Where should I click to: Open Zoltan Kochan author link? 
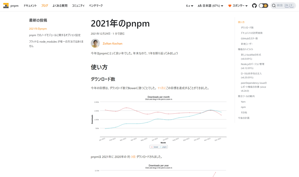[x=112, y=43]
